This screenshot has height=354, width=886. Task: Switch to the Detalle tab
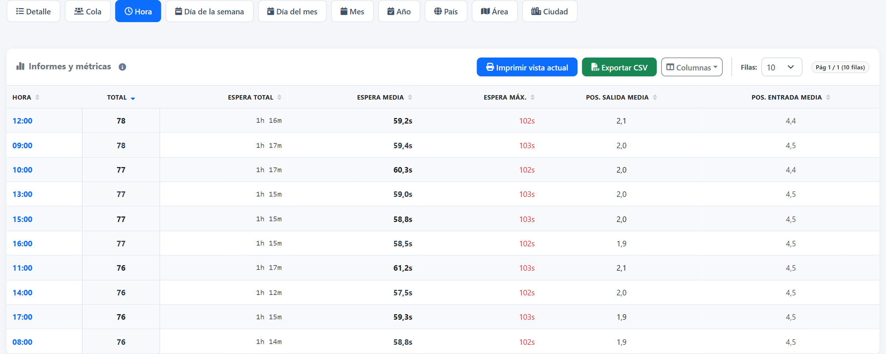point(34,11)
